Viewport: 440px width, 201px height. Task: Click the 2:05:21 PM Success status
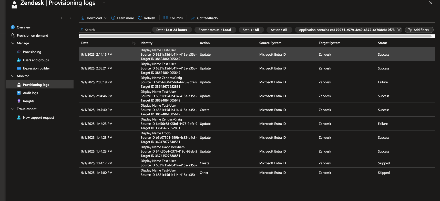[x=384, y=68]
